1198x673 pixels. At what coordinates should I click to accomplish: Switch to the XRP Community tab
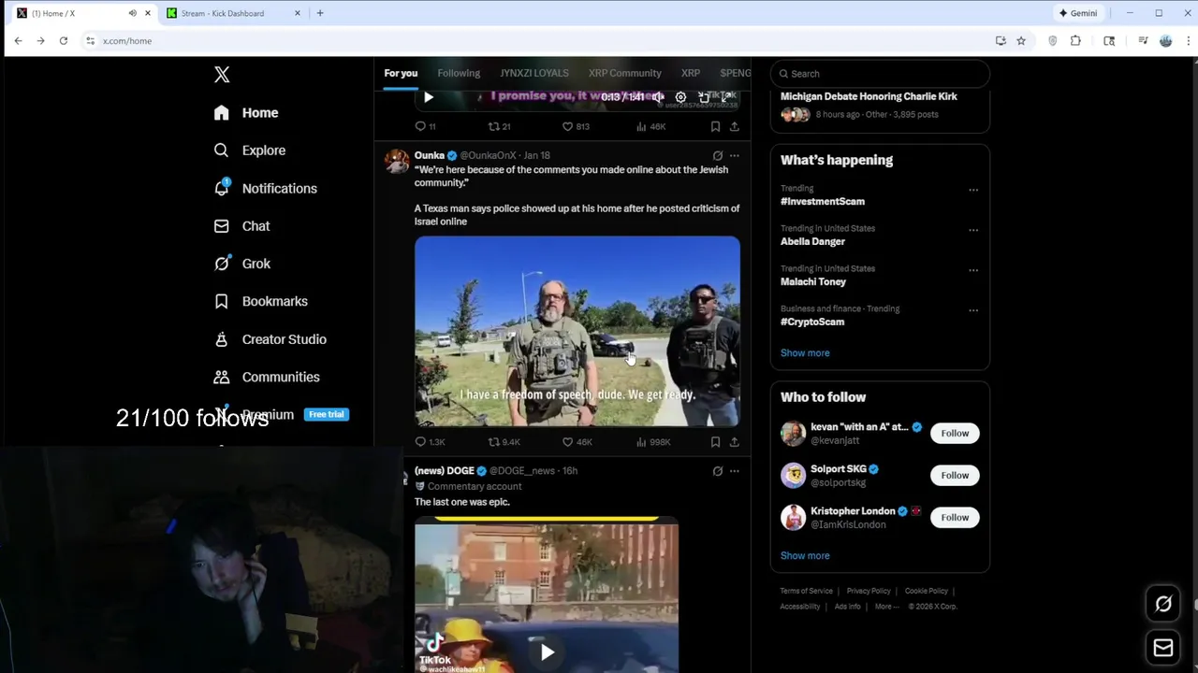pyautogui.click(x=625, y=73)
